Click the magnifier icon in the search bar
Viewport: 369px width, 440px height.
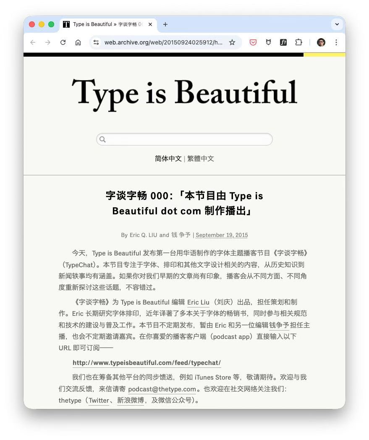[x=103, y=139]
